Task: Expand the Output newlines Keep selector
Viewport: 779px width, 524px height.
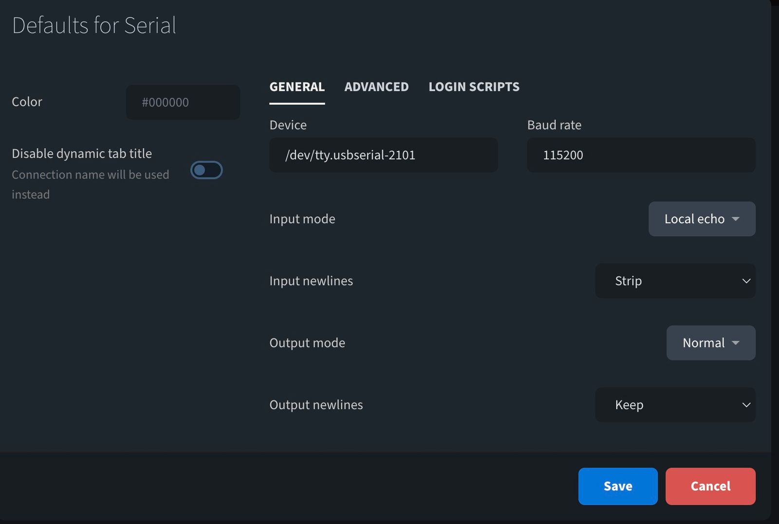Action: tap(675, 405)
